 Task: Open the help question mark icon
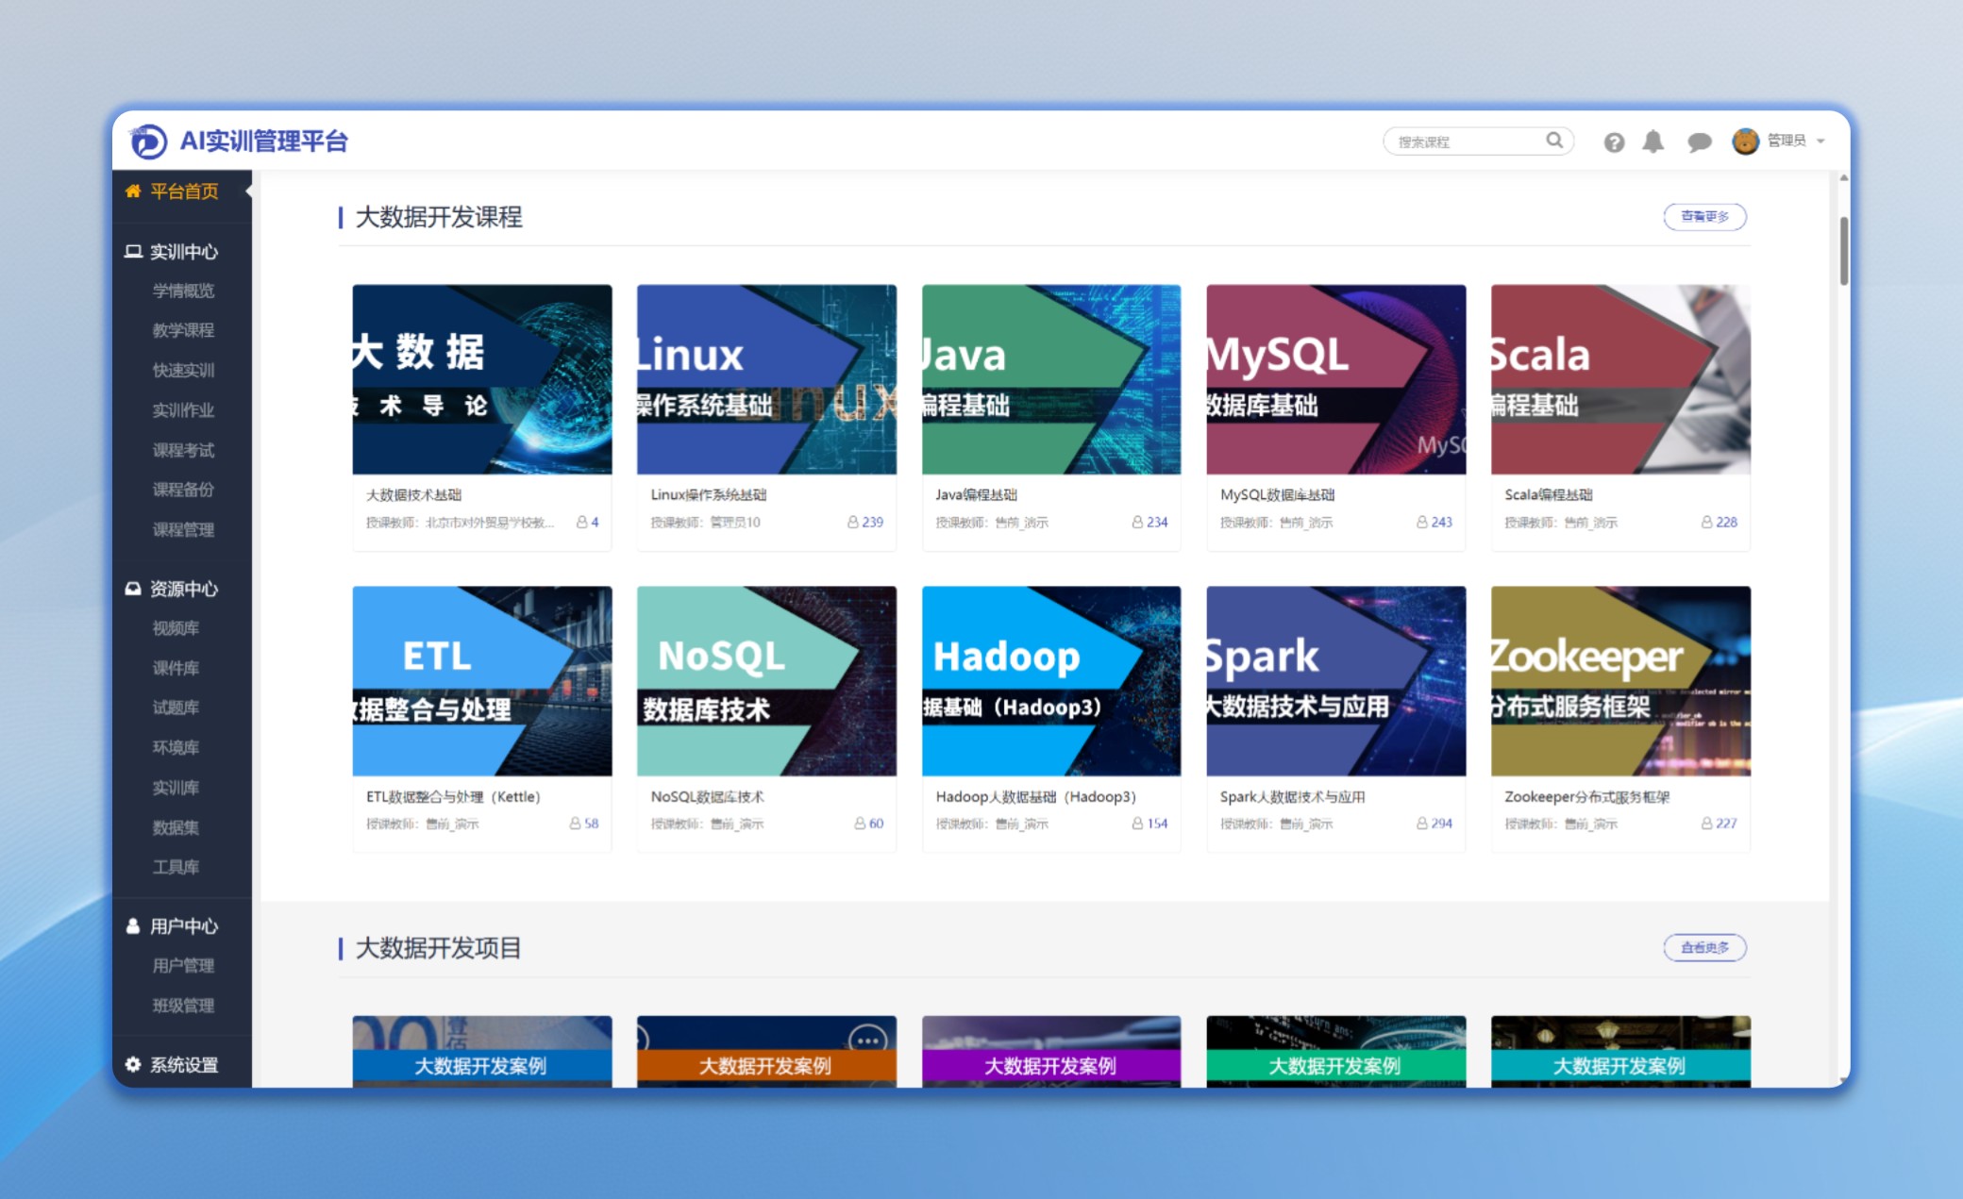1614,142
